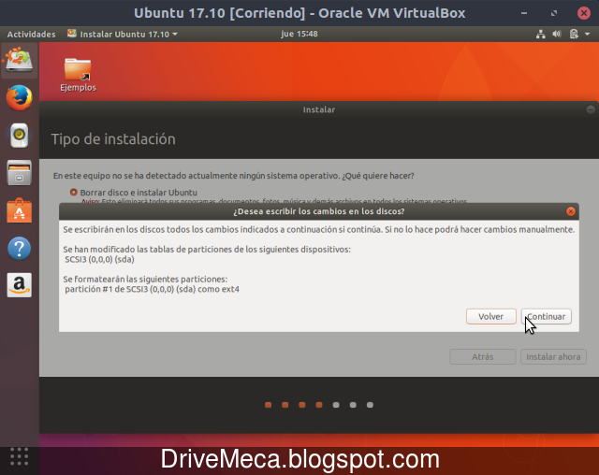Click the volume icon in top bar
This screenshot has height=475, width=599.
click(557, 34)
